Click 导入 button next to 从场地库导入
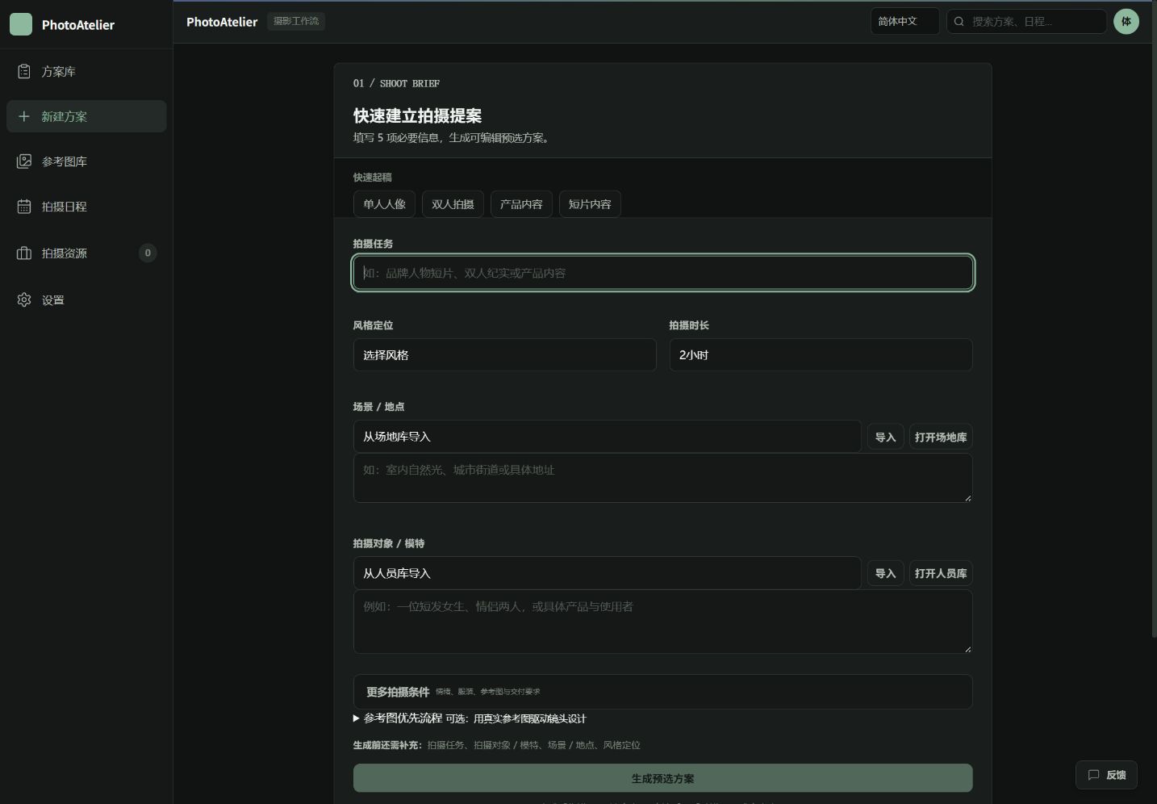The width and height of the screenshot is (1157, 804). point(885,438)
